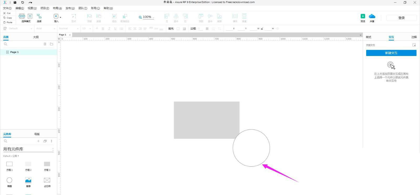Image resolution: width=420 pixels, height=195 pixels.
Task: Select the 连接 (Connect) tool
Action: (x=39, y=16)
